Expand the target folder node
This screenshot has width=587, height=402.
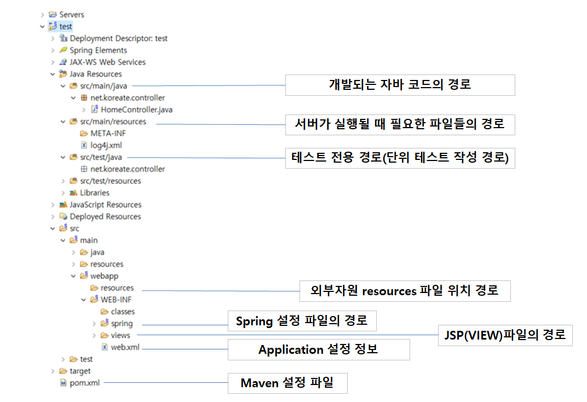click(x=53, y=371)
